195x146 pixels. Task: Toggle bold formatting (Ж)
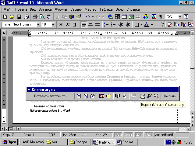61,24
